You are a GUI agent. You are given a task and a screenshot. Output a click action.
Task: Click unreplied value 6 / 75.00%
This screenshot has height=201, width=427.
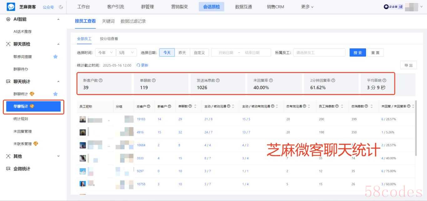coord(389,171)
